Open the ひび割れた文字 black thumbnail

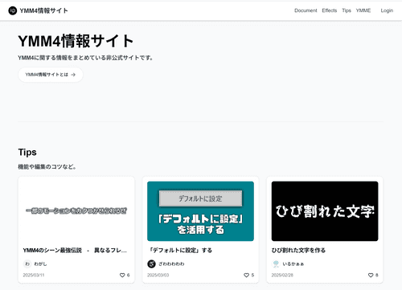pyautogui.click(x=325, y=211)
